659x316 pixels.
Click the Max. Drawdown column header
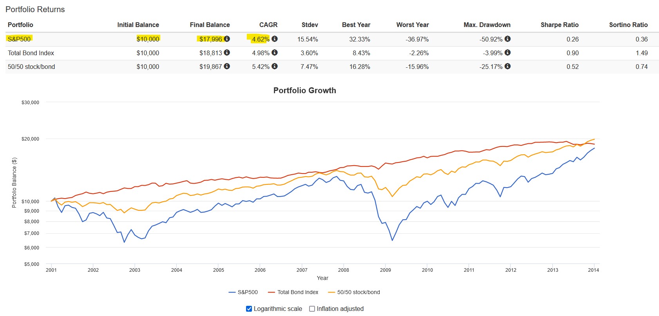tap(487, 25)
